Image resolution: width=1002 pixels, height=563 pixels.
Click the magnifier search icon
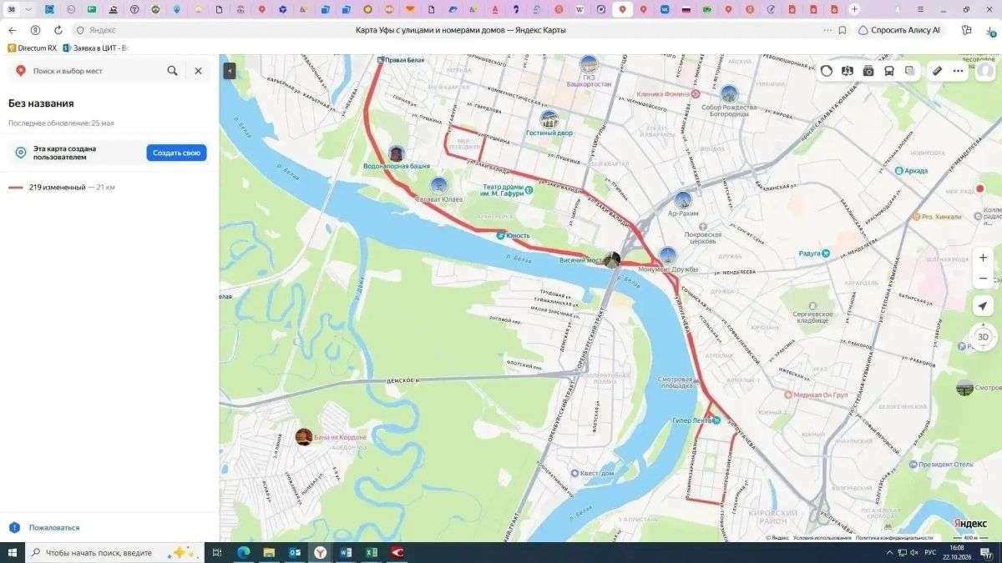pos(172,71)
